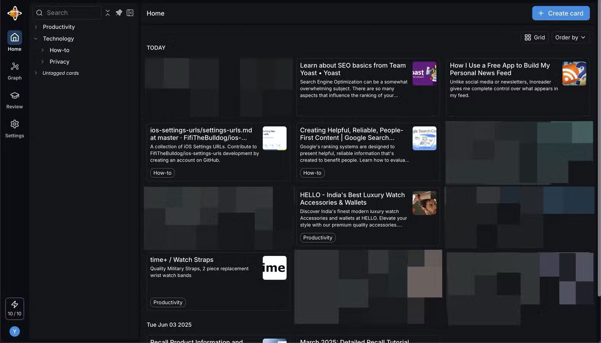The width and height of the screenshot is (601, 343).
Task: Toggle the Grid view layout
Action: coord(534,38)
